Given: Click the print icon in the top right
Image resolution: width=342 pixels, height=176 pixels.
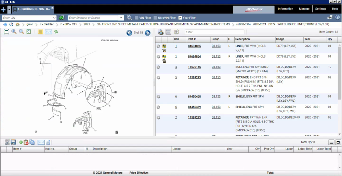Looking at the screenshot, I should (330, 17).
